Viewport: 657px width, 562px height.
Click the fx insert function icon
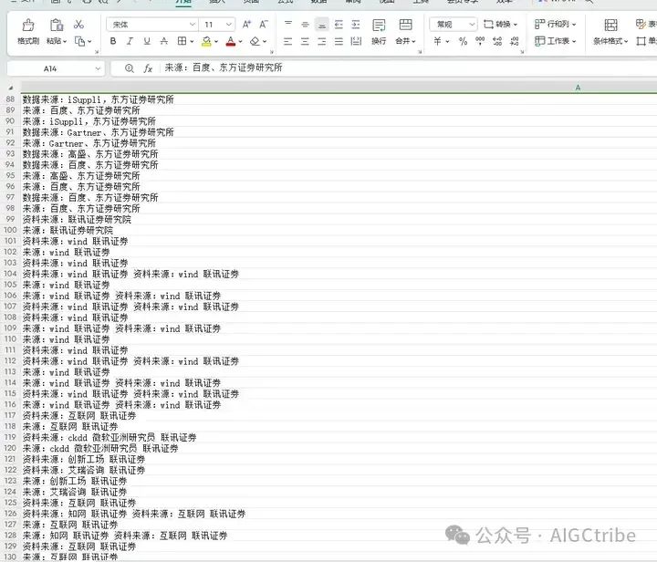coord(148,68)
